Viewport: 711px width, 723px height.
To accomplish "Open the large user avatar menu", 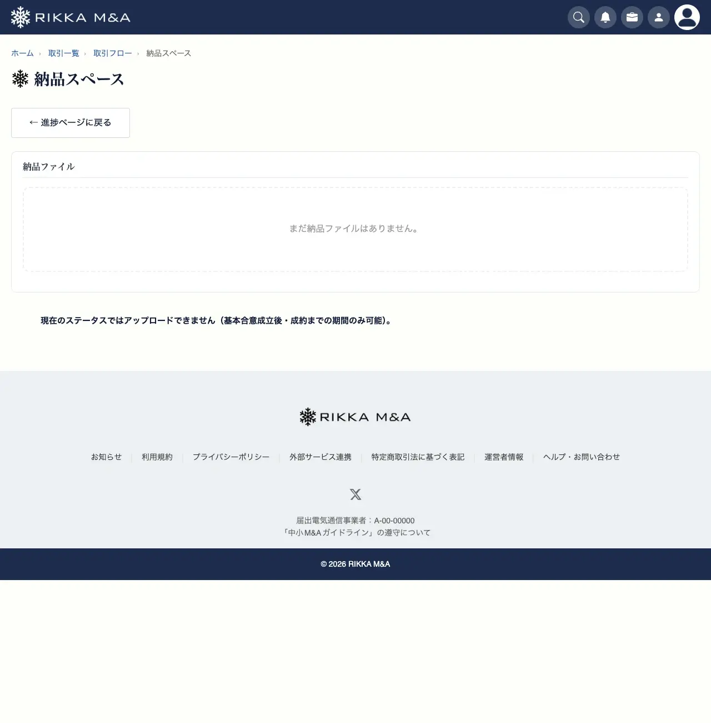I will [x=687, y=17].
